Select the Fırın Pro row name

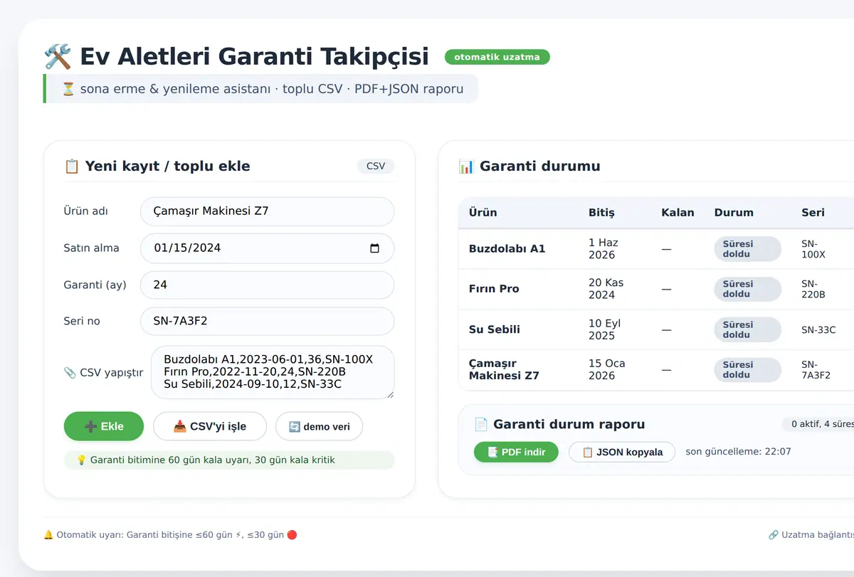tap(494, 289)
